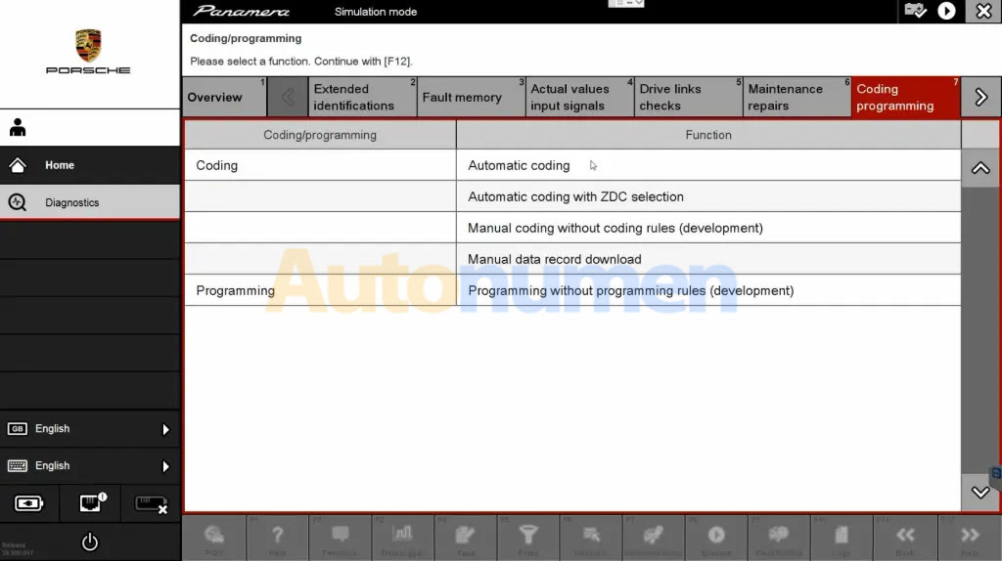The image size is (1002, 561).
Task: Click the power button icon
Action: [89, 541]
